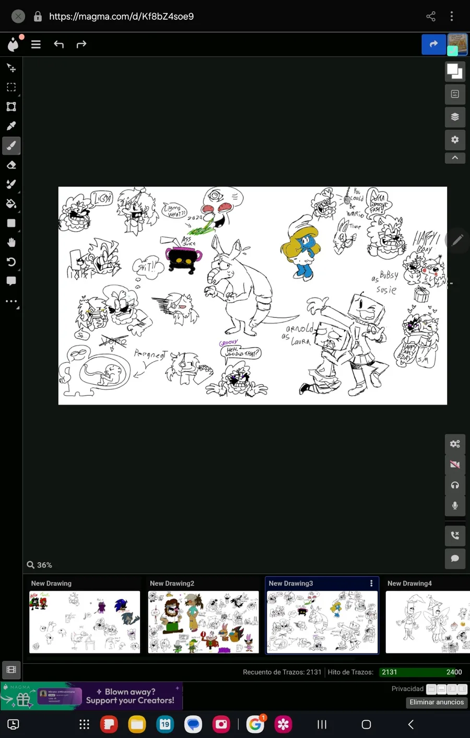Open the chat bubble button
470x738 pixels.
(x=455, y=558)
